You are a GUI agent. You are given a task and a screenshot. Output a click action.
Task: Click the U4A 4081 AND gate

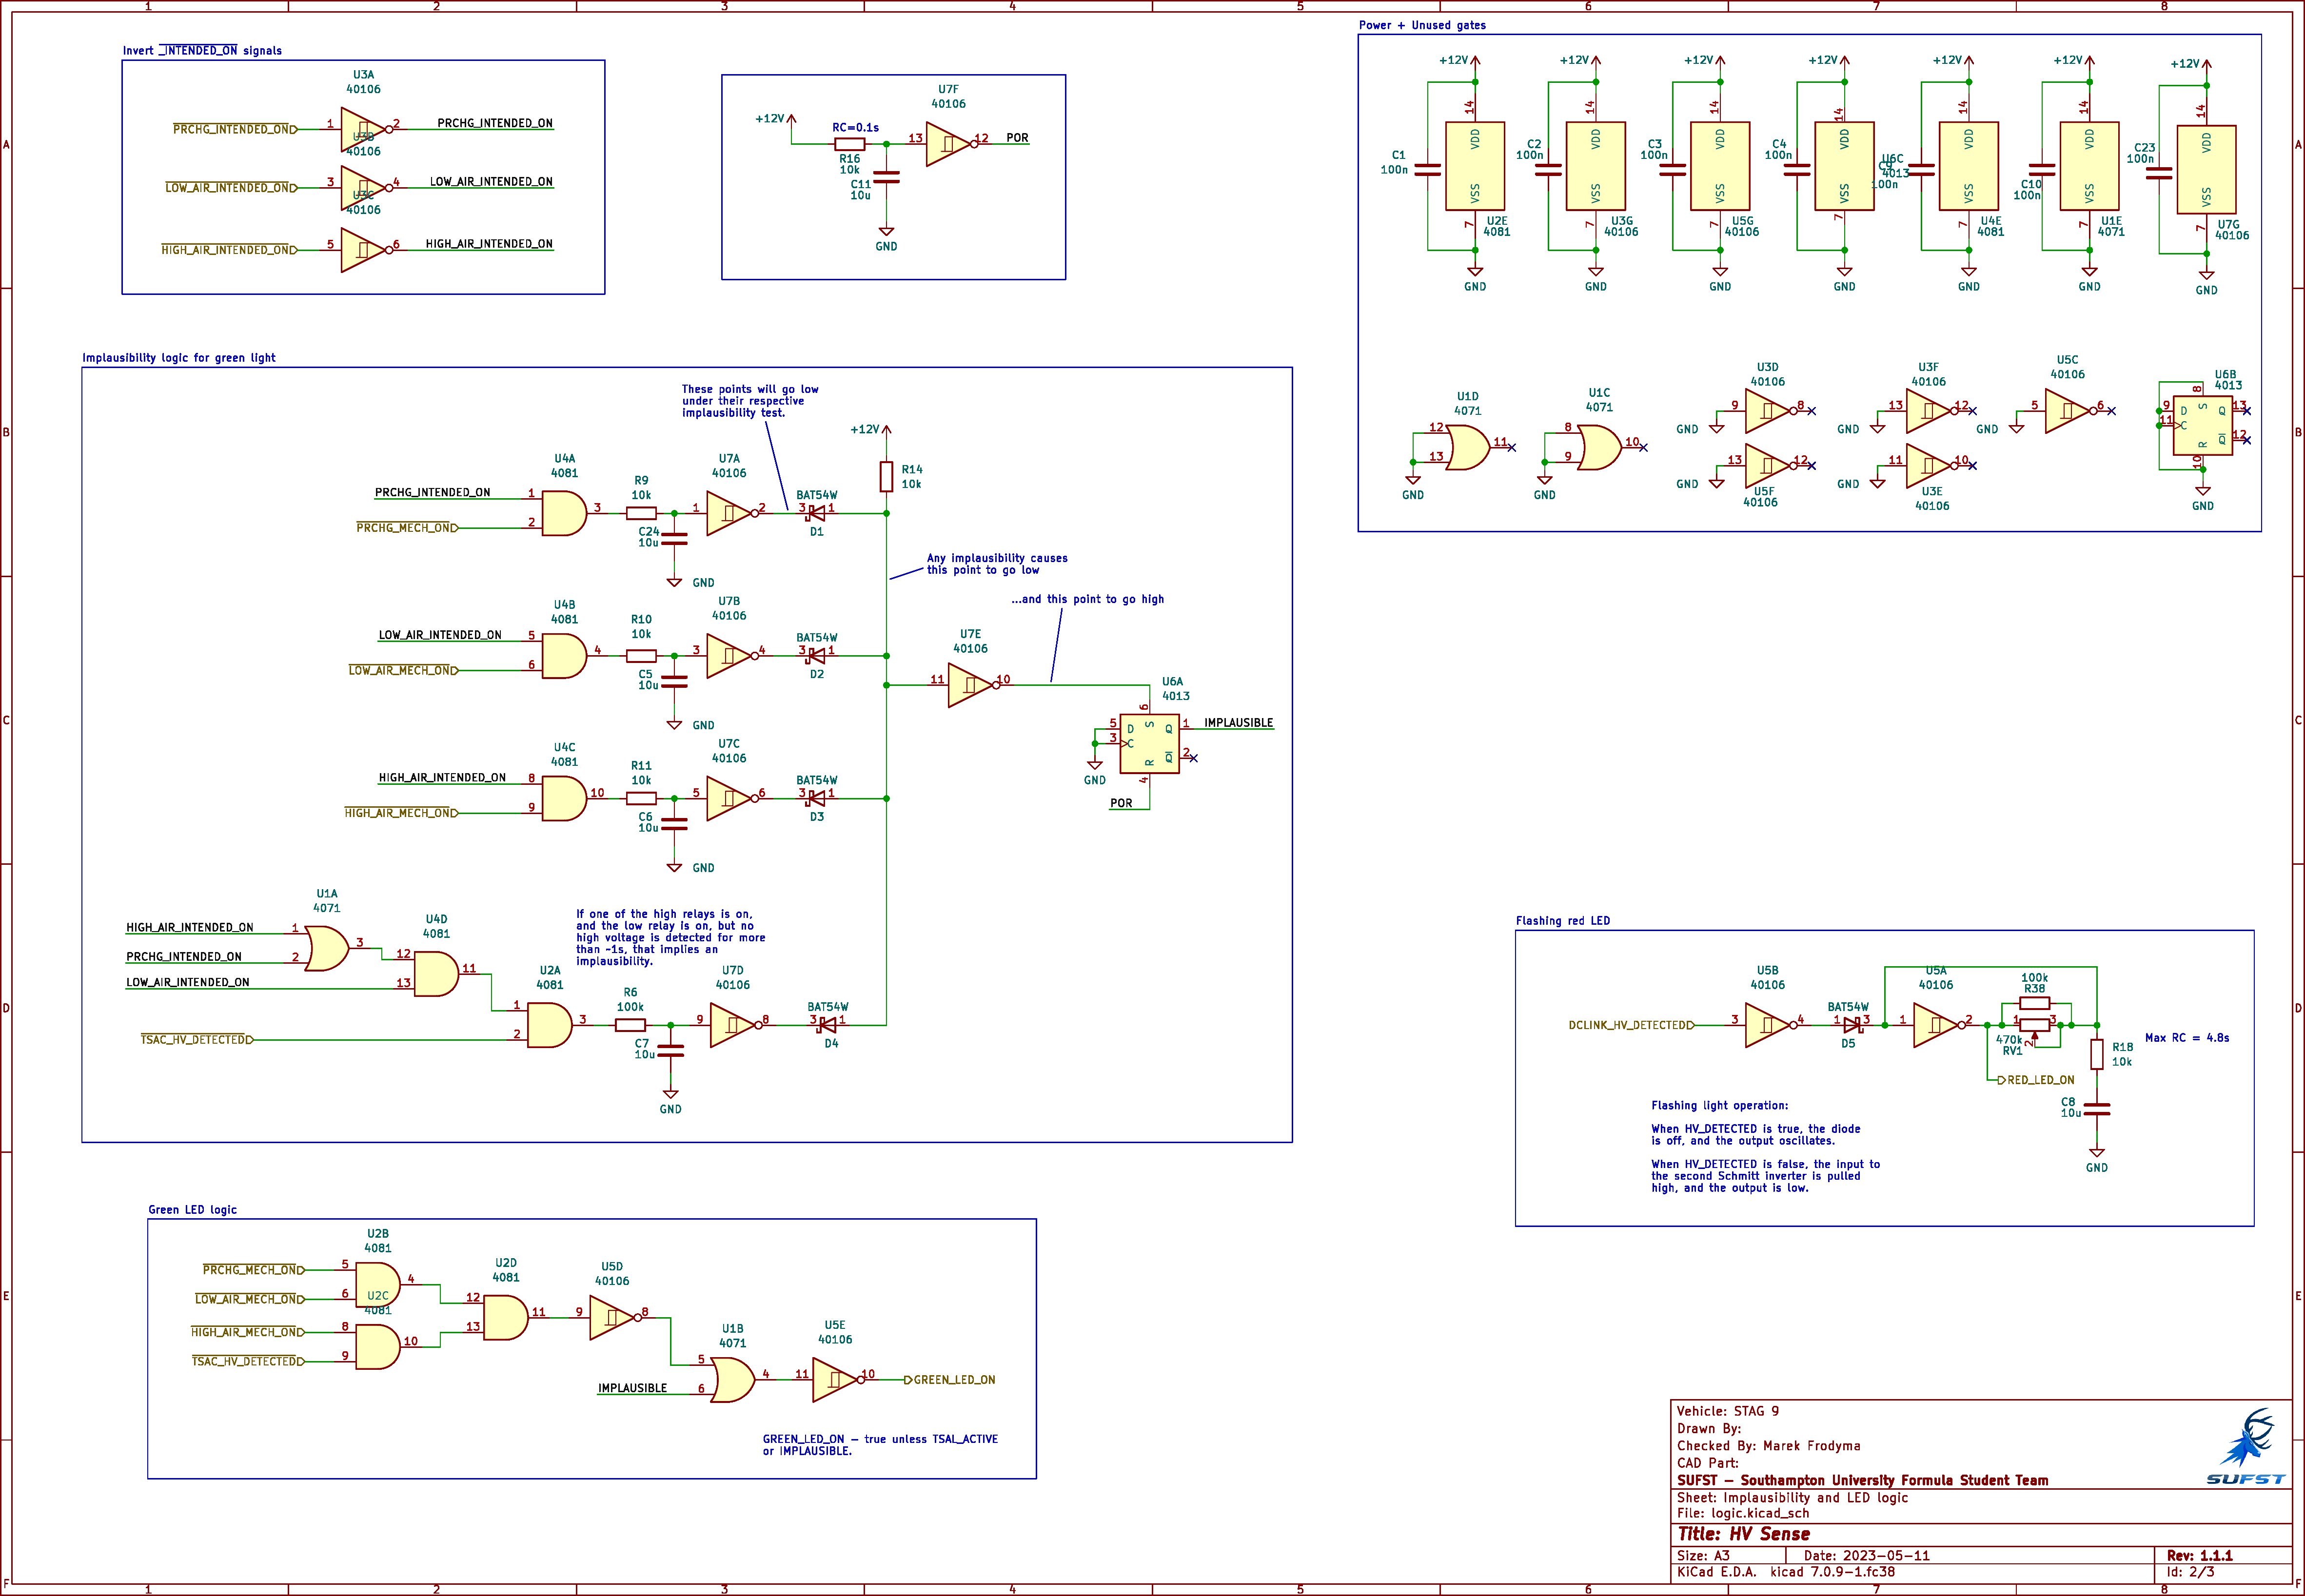pos(563,513)
